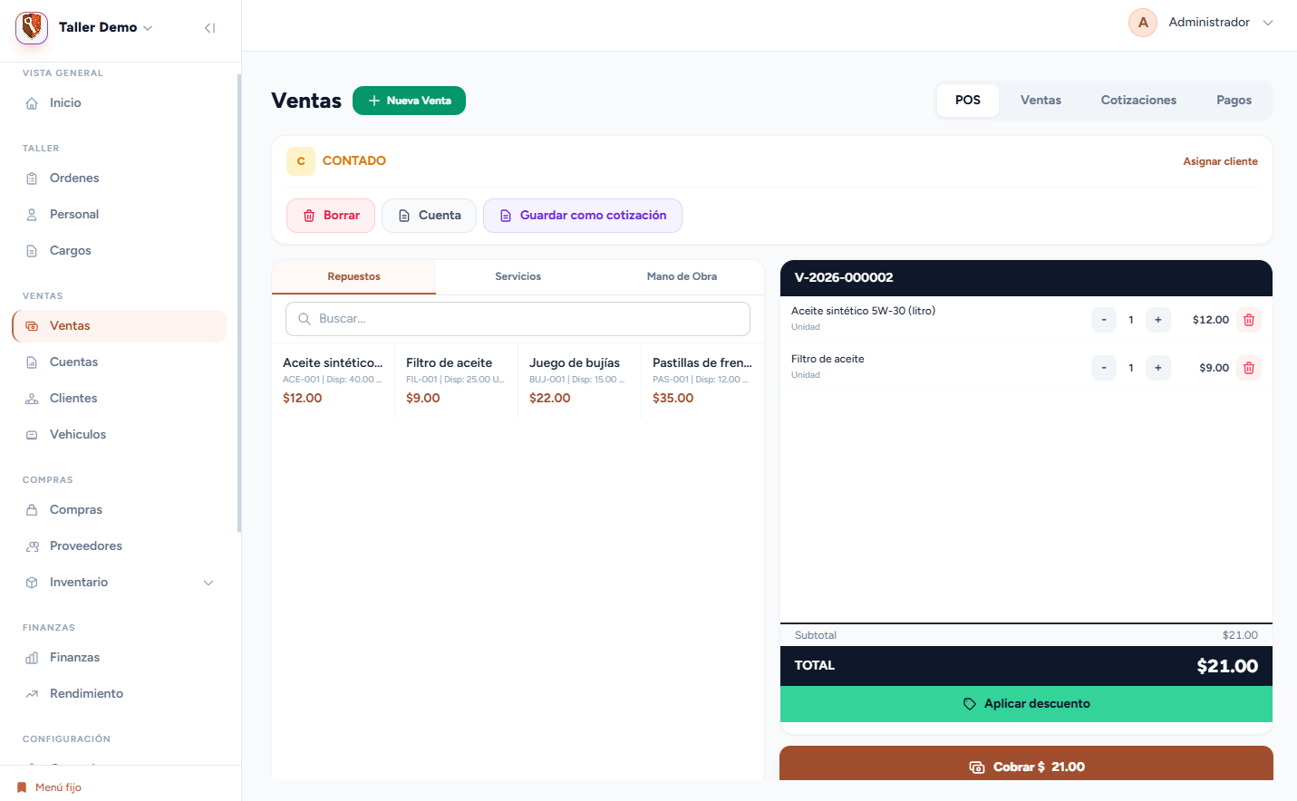1297x801 pixels.
Task: Open Finanzas chart icon in sidebar
Action: click(32, 658)
